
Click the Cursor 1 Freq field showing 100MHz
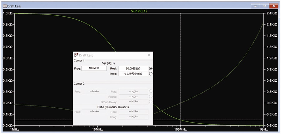point(94,69)
